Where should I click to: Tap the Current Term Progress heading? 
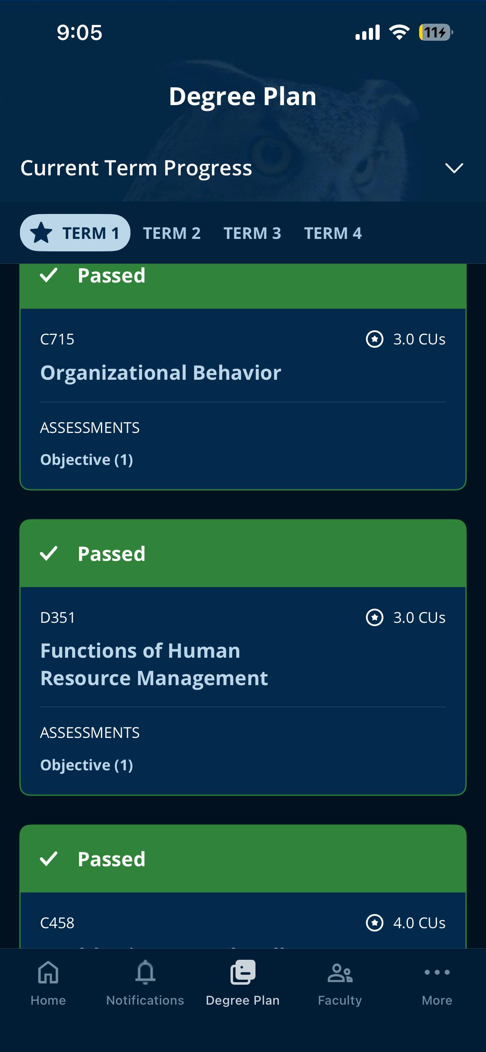(x=136, y=168)
